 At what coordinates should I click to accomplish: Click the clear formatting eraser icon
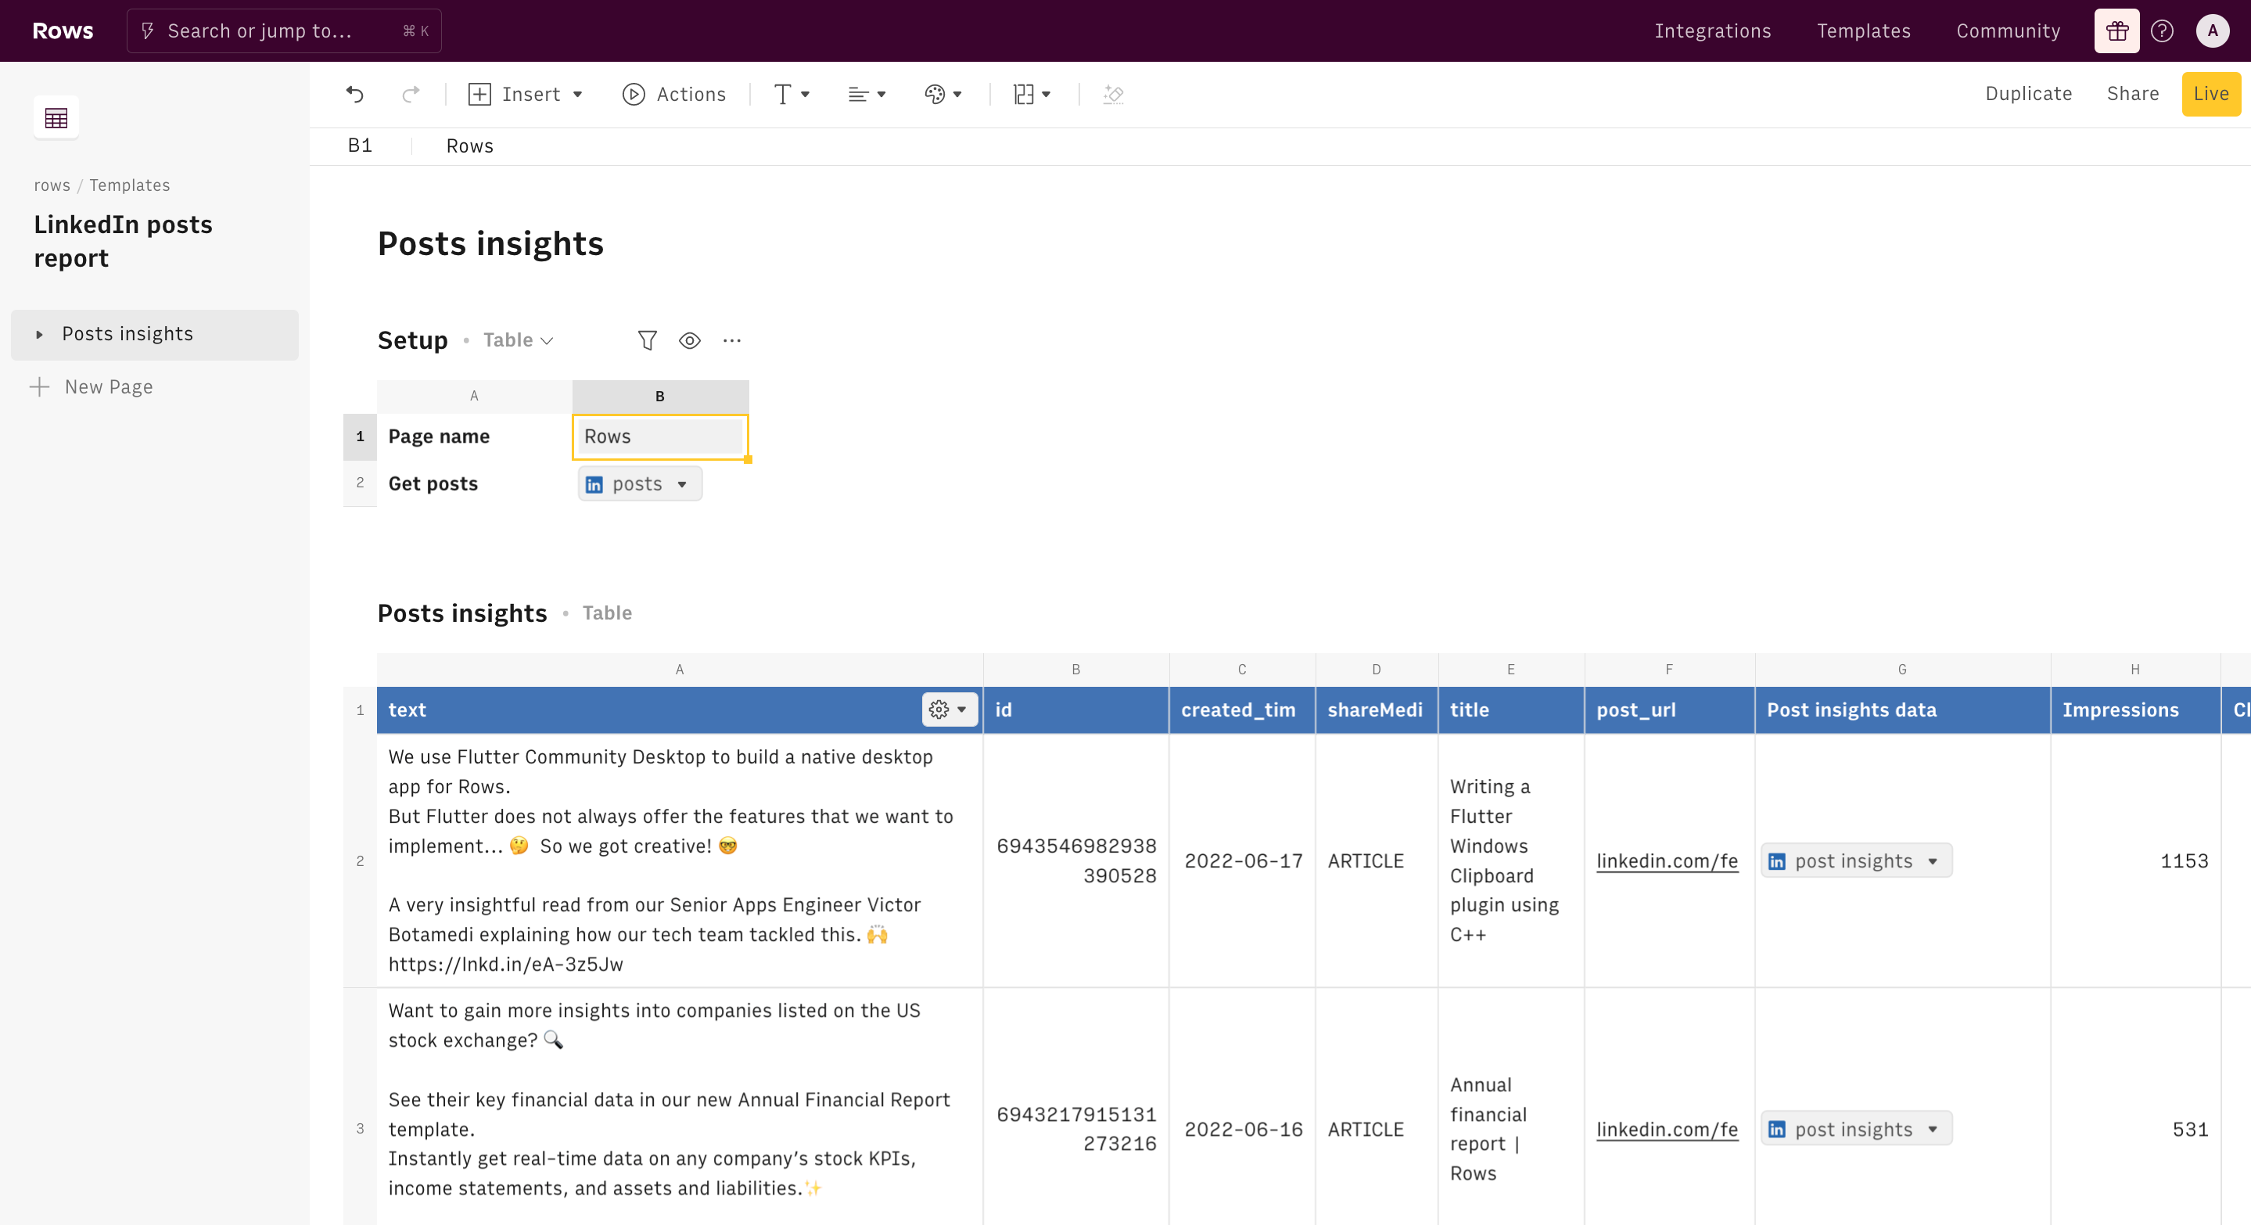click(1112, 95)
